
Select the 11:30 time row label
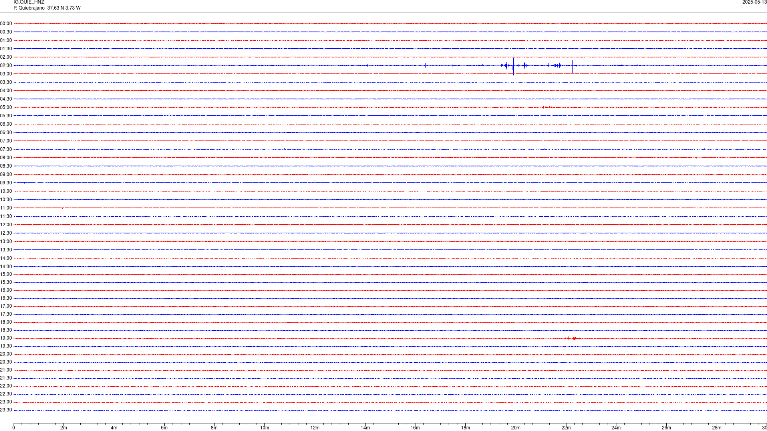point(6,216)
